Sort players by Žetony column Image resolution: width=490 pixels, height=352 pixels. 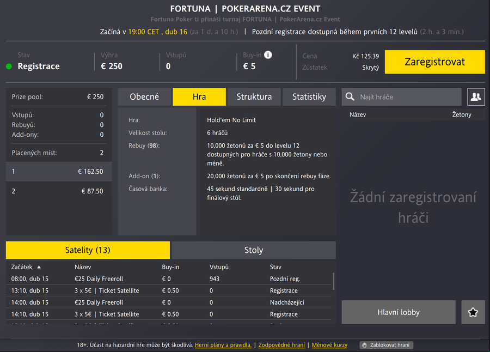[462, 114]
